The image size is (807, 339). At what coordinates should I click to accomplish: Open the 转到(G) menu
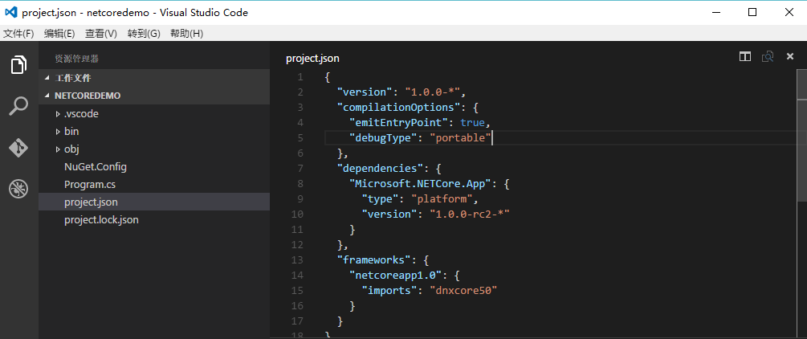coord(144,34)
